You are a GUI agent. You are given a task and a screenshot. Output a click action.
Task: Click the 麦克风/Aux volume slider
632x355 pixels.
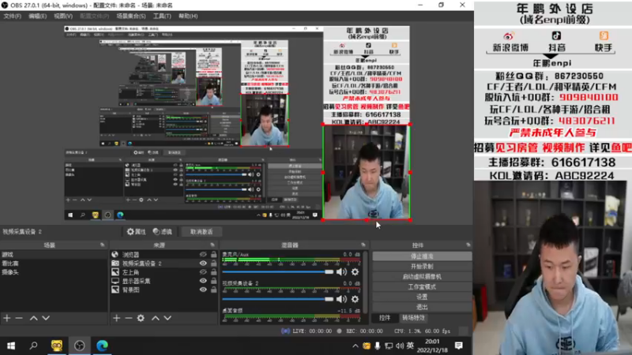tap(278, 272)
